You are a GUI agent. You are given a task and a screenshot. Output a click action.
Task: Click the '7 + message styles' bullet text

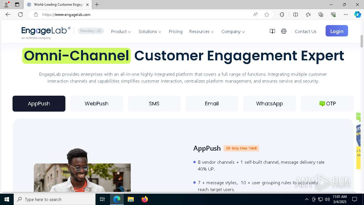(x=258, y=186)
